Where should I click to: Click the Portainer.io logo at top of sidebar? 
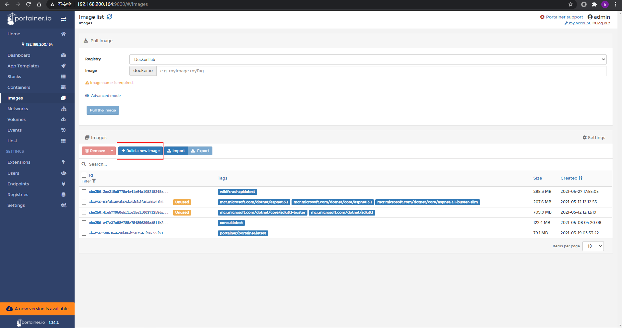30,19
